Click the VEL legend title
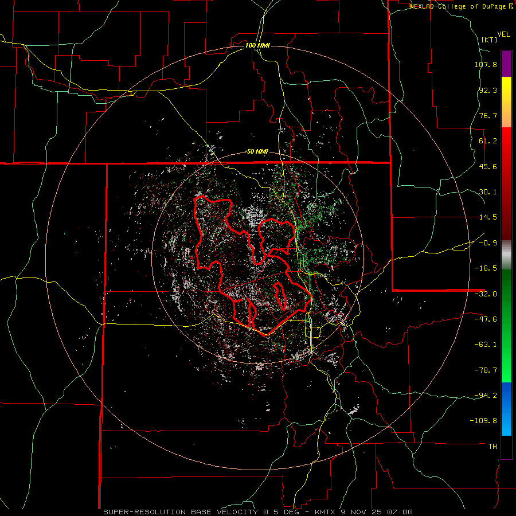The image size is (516, 516). 504,34
